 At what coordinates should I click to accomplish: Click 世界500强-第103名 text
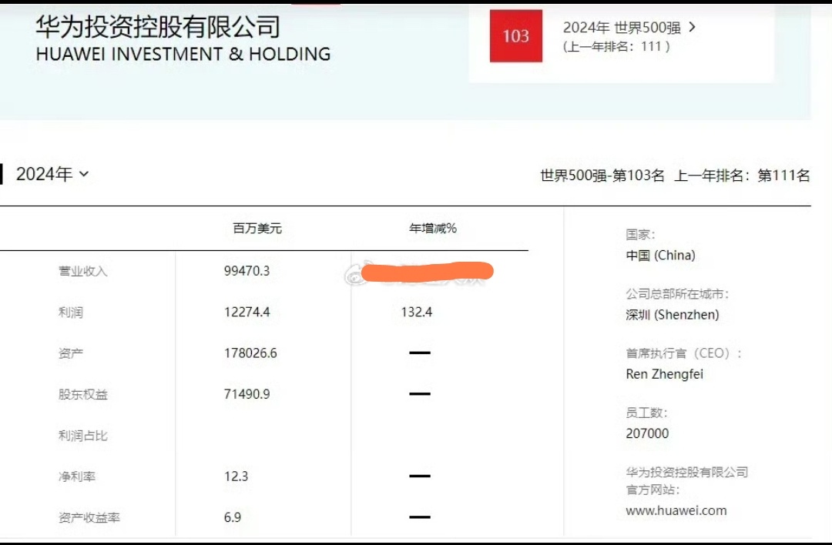pos(602,176)
